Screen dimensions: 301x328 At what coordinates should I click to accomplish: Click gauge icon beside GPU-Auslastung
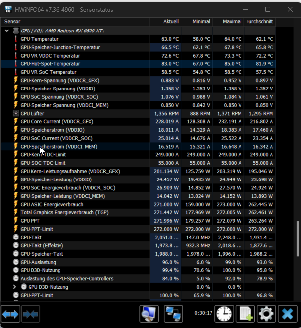coord(16,262)
